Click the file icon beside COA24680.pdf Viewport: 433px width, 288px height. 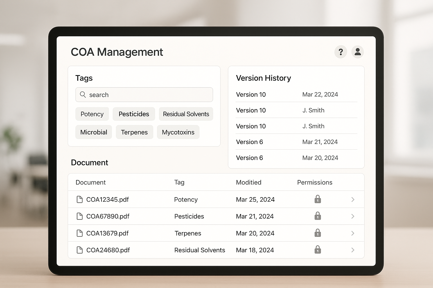tap(79, 250)
